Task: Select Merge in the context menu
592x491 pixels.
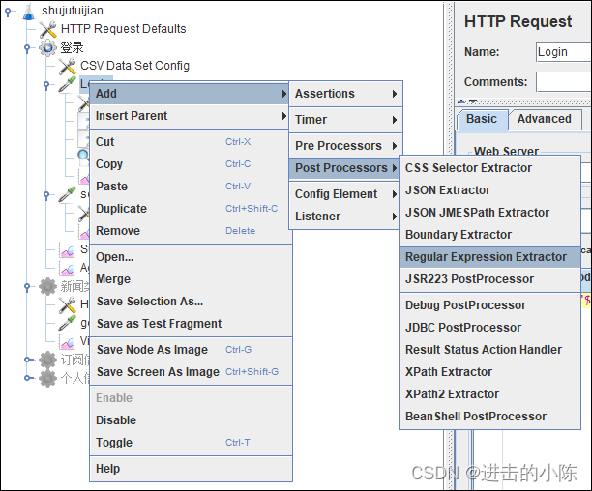Action: [190, 279]
